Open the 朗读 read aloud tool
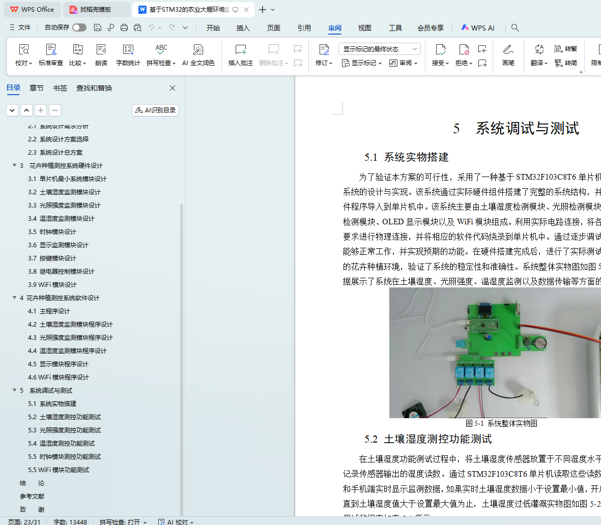The height and width of the screenshot is (525, 601). coord(101,50)
